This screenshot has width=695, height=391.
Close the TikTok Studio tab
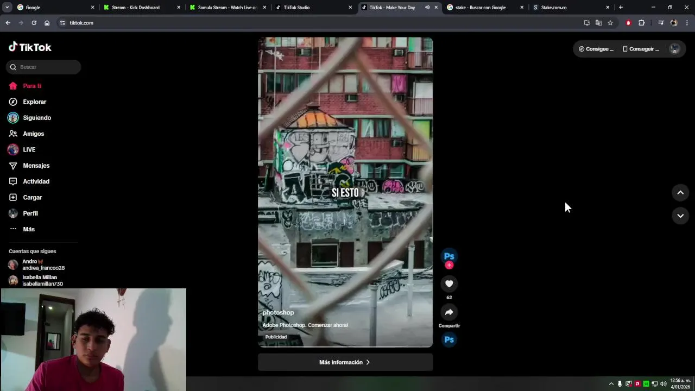point(350,8)
